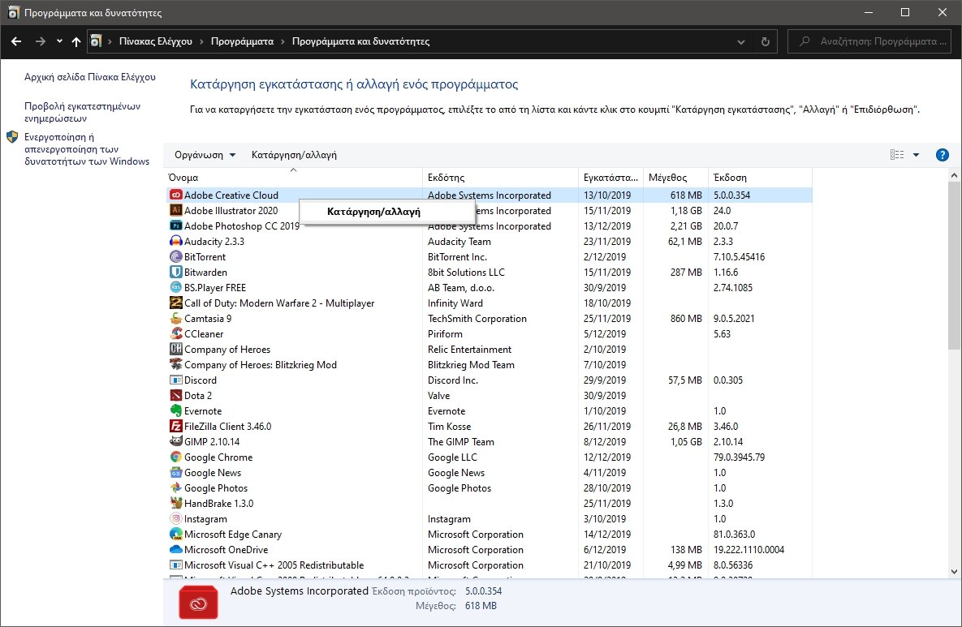Click the Audacity program icon
The image size is (962, 627).
(x=175, y=242)
